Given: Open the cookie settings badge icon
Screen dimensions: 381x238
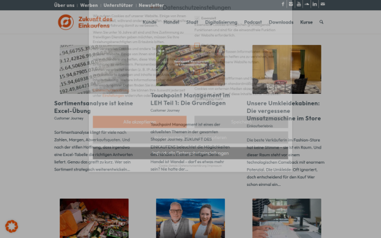Looking at the screenshot, I should (x=11, y=227).
